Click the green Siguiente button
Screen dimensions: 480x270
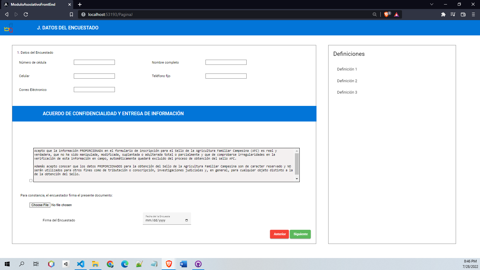pyautogui.click(x=300, y=234)
